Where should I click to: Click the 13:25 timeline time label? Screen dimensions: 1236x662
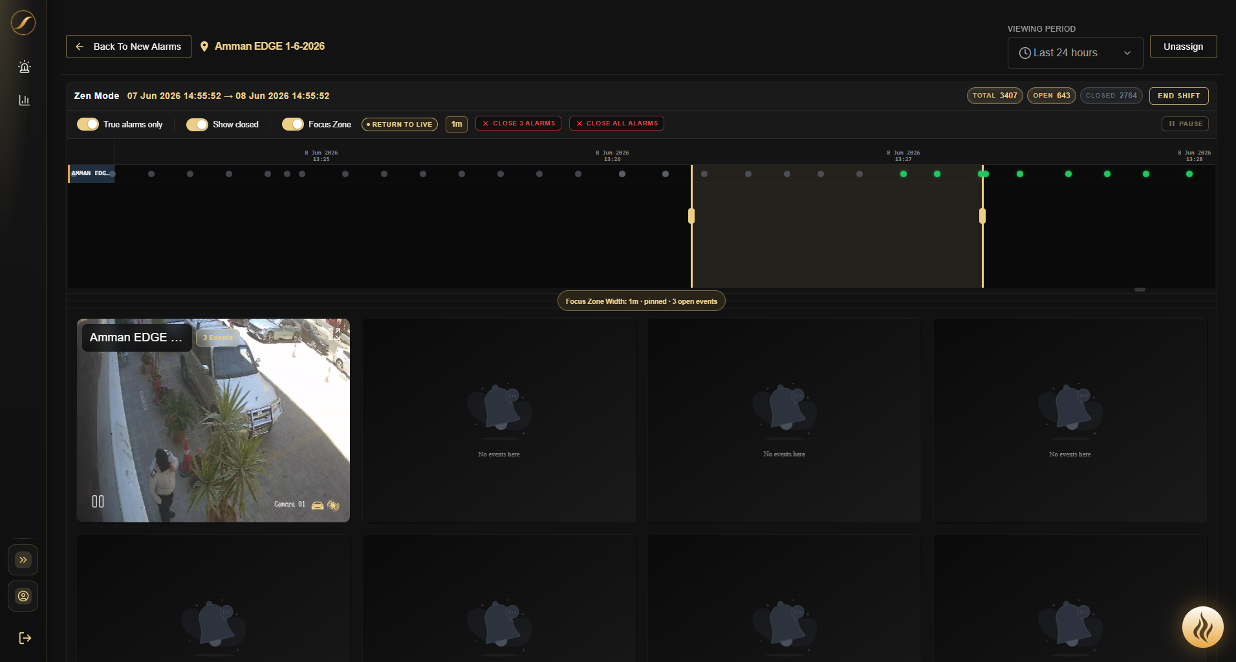tap(321, 156)
